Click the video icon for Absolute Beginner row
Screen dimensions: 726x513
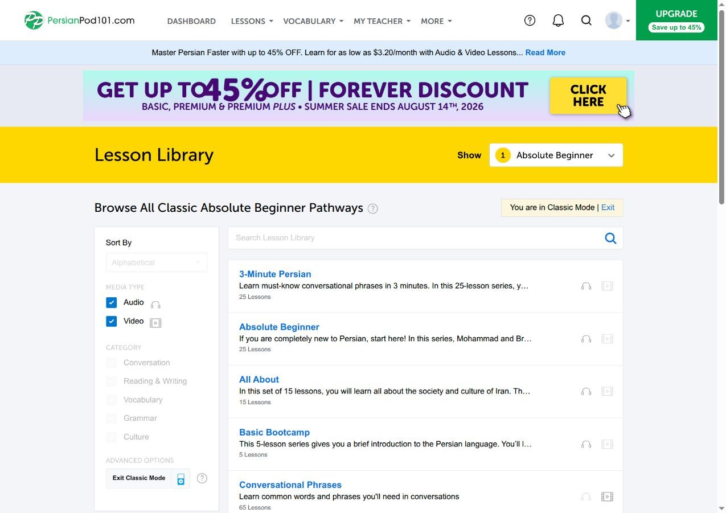click(608, 339)
